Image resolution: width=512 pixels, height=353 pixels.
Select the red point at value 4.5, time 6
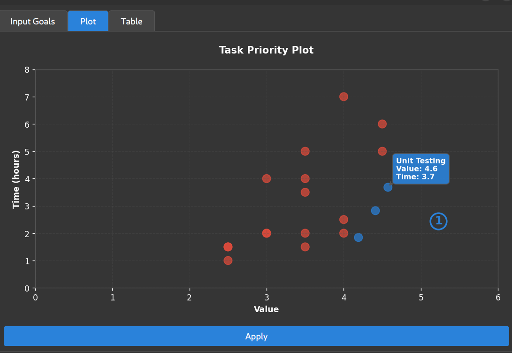pos(382,124)
